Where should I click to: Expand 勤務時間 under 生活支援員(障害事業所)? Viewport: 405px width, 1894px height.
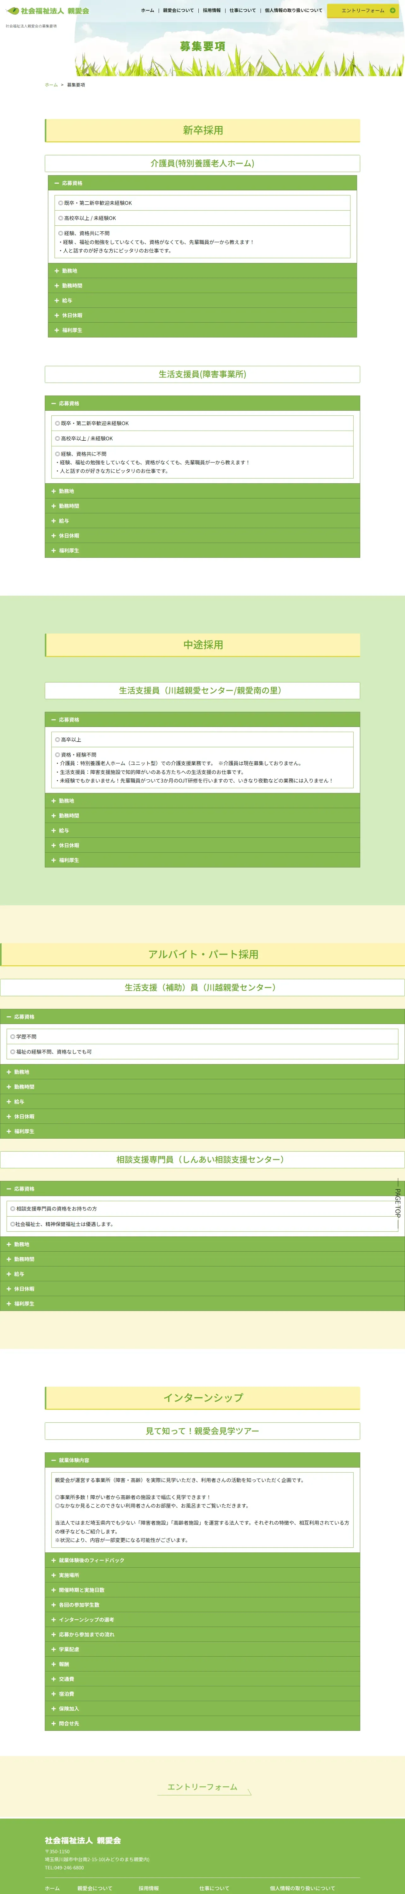pyautogui.click(x=202, y=506)
